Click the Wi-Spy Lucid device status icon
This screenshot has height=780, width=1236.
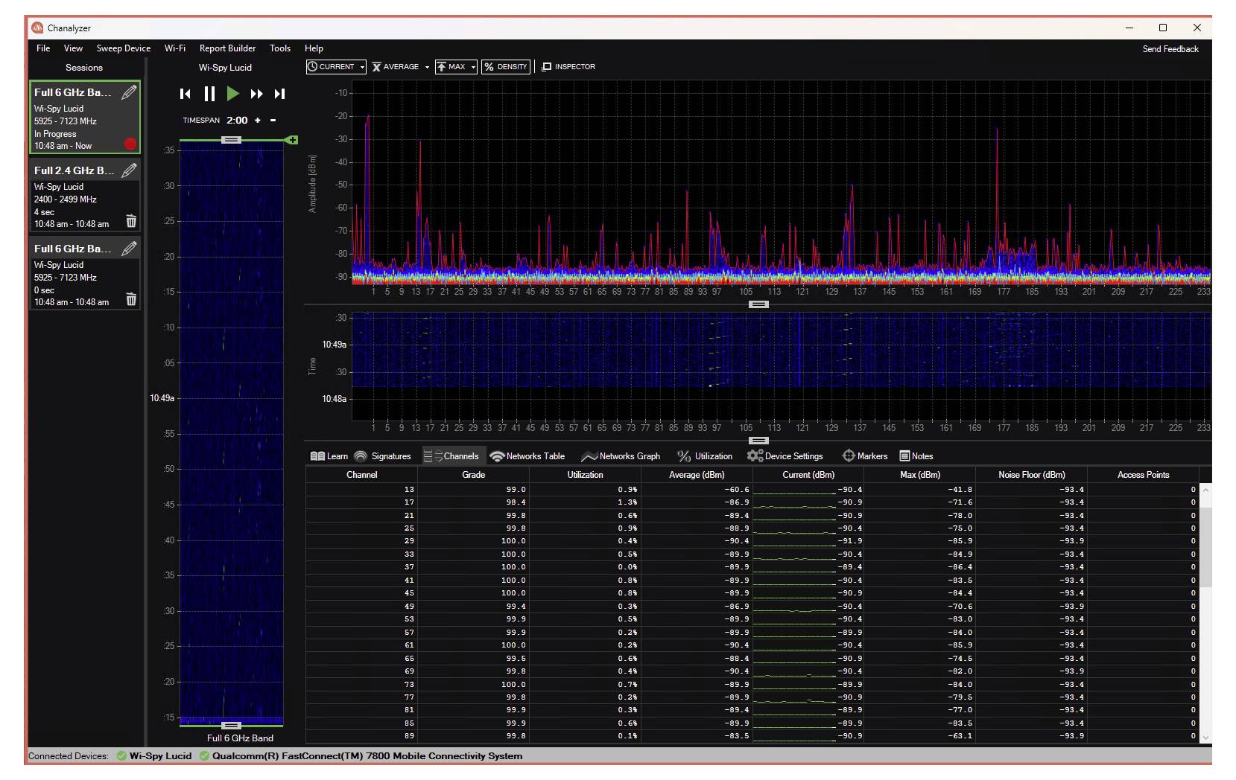point(123,755)
